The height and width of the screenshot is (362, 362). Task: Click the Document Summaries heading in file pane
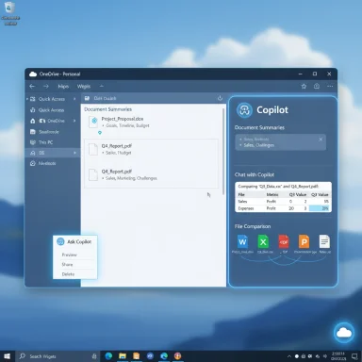coord(107,109)
